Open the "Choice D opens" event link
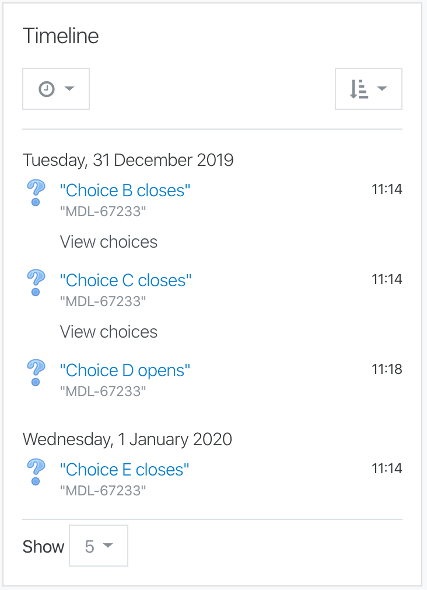The image size is (427, 590). pyautogui.click(x=125, y=370)
